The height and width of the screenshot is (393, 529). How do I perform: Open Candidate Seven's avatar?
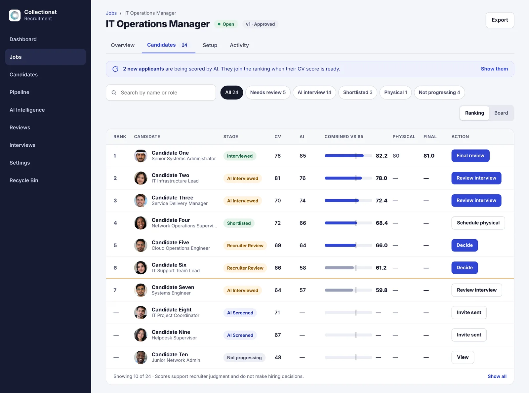(141, 290)
